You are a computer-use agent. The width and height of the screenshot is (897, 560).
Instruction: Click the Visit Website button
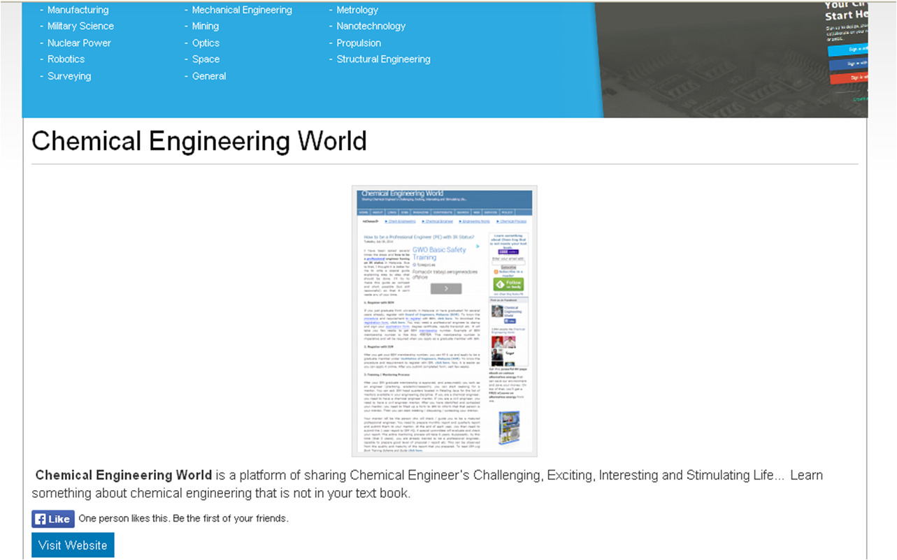72,545
